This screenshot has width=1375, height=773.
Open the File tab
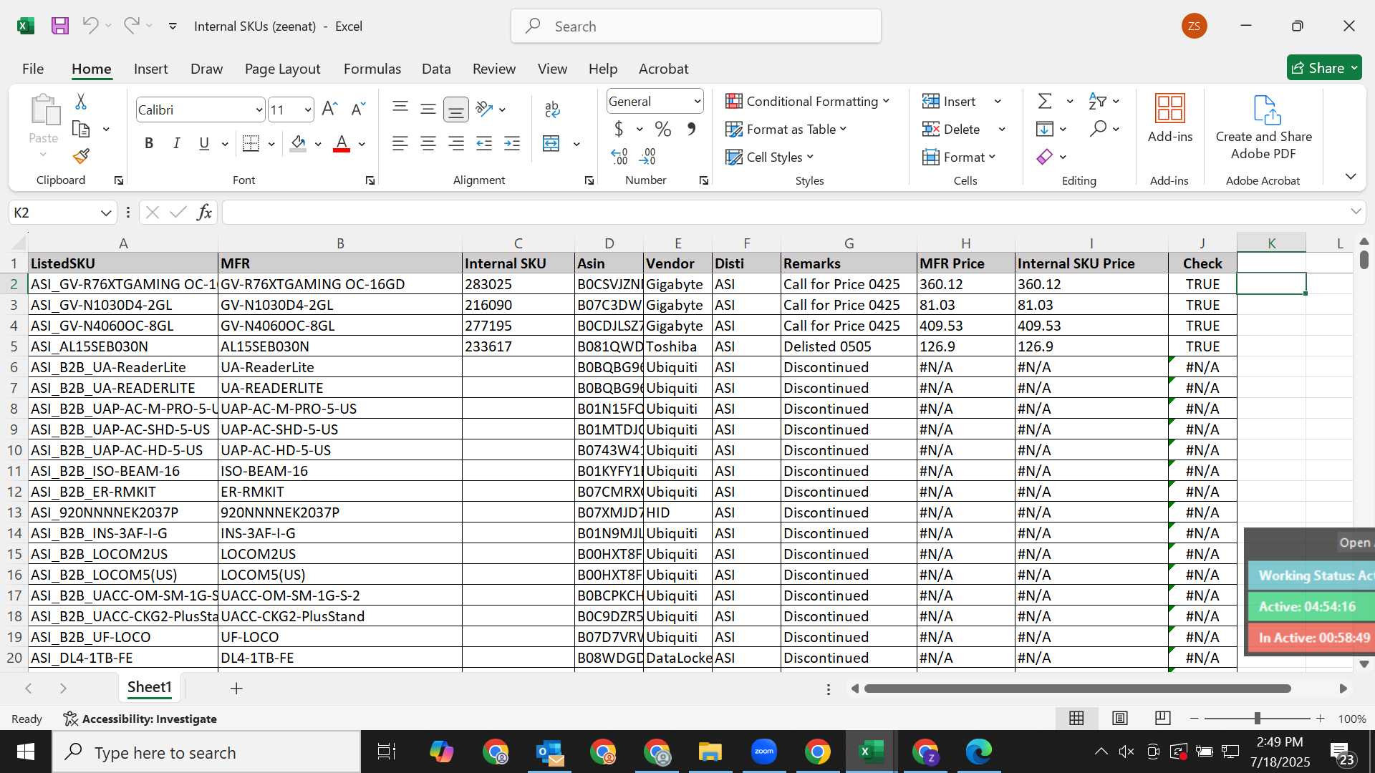[x=33, y=69]
